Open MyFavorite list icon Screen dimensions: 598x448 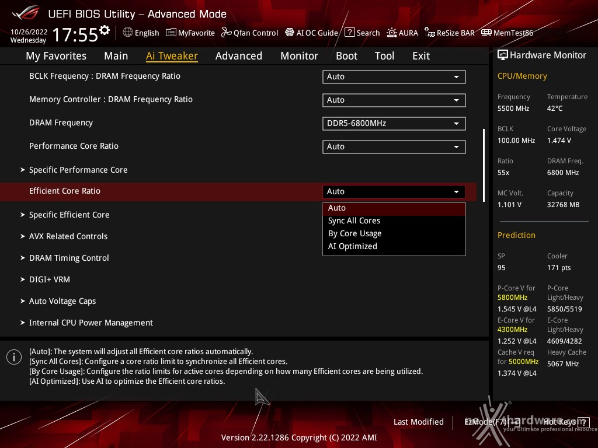(x=171, y=33)
